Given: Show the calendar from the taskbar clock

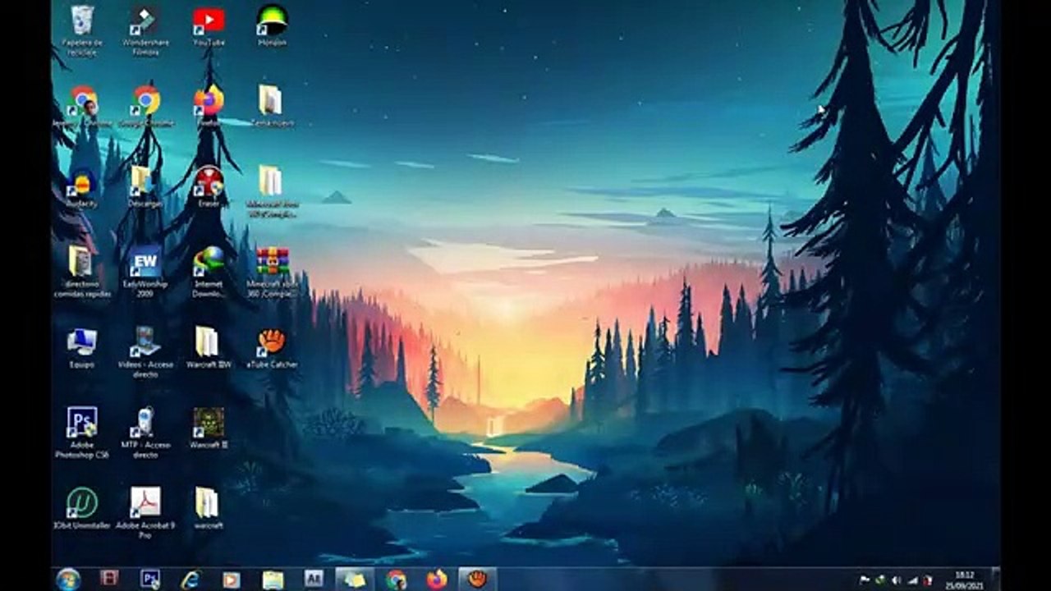Looking at the screenshot, I should (x=964, y=580).
